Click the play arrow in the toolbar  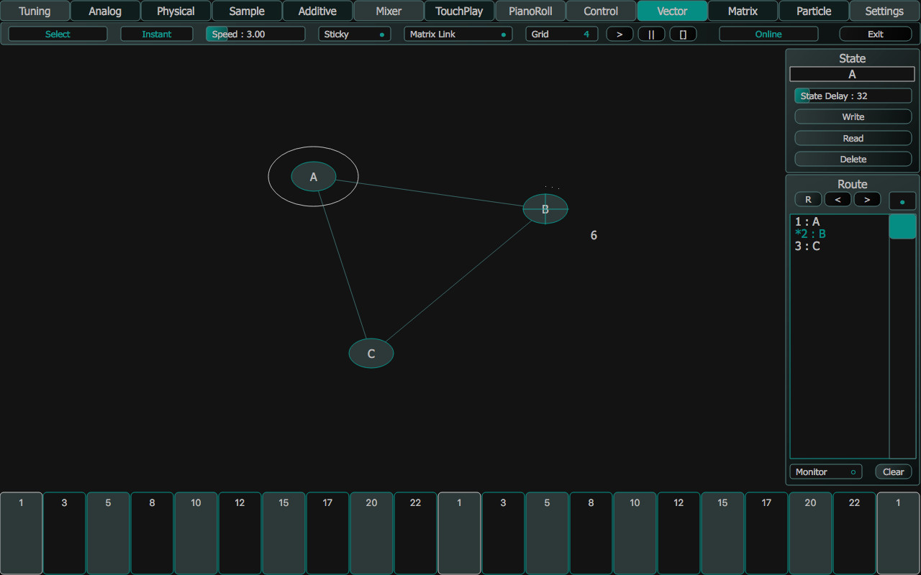[619, 33]
